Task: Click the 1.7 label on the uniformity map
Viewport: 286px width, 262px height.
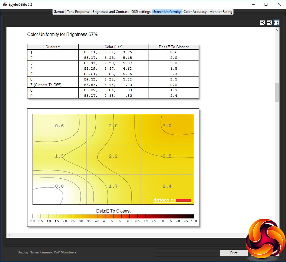Action: pyautogui.click(x=113, y=186)
